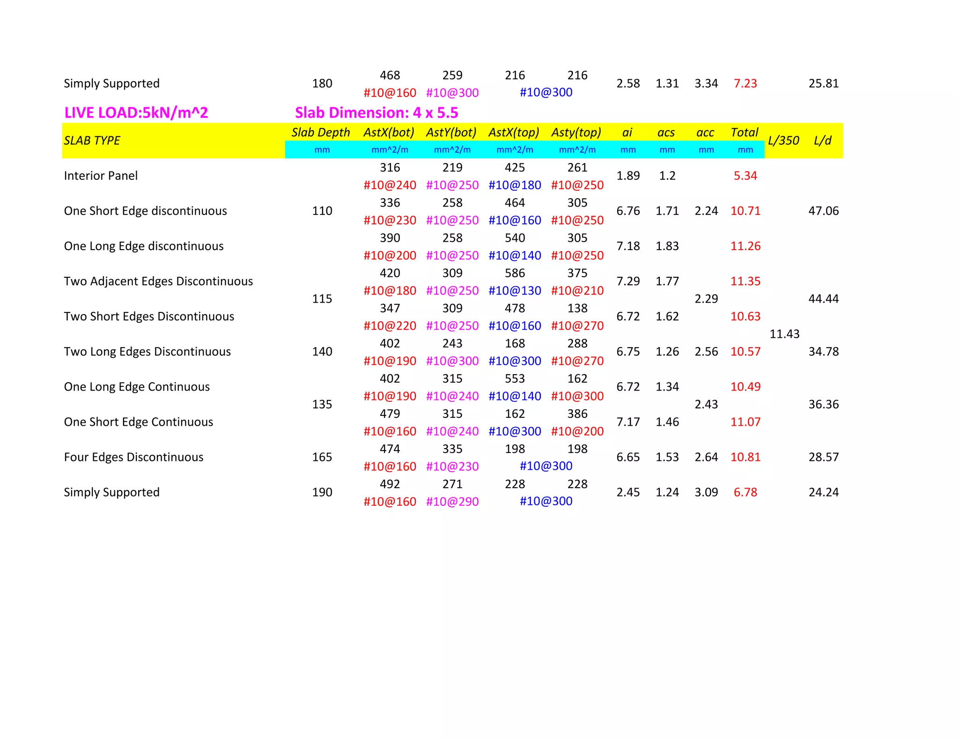Click the AstX(bot) column header
This screenshot has width=959, height=741.
(389, 133)
